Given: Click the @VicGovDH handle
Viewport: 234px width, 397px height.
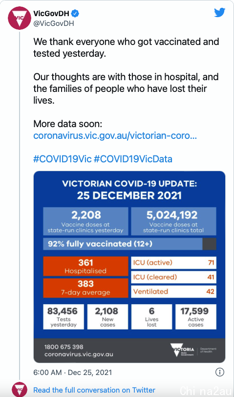Looking at the screenshot, I should [x=54, y=23].
